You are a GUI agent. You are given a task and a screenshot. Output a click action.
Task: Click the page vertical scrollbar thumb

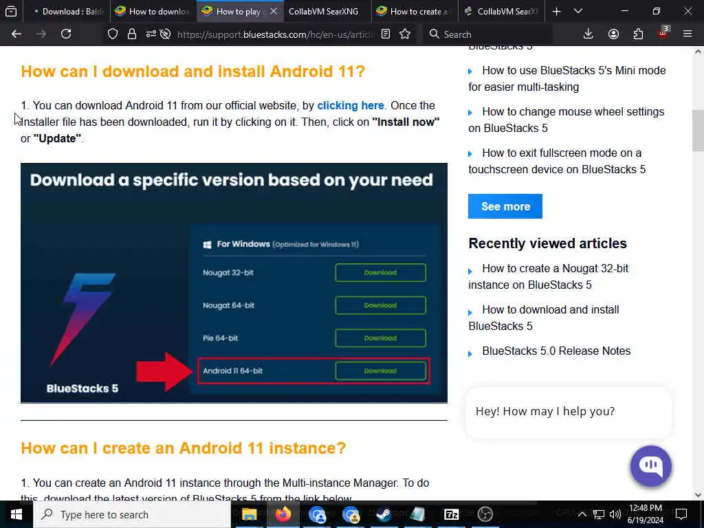tap(698, 131)
